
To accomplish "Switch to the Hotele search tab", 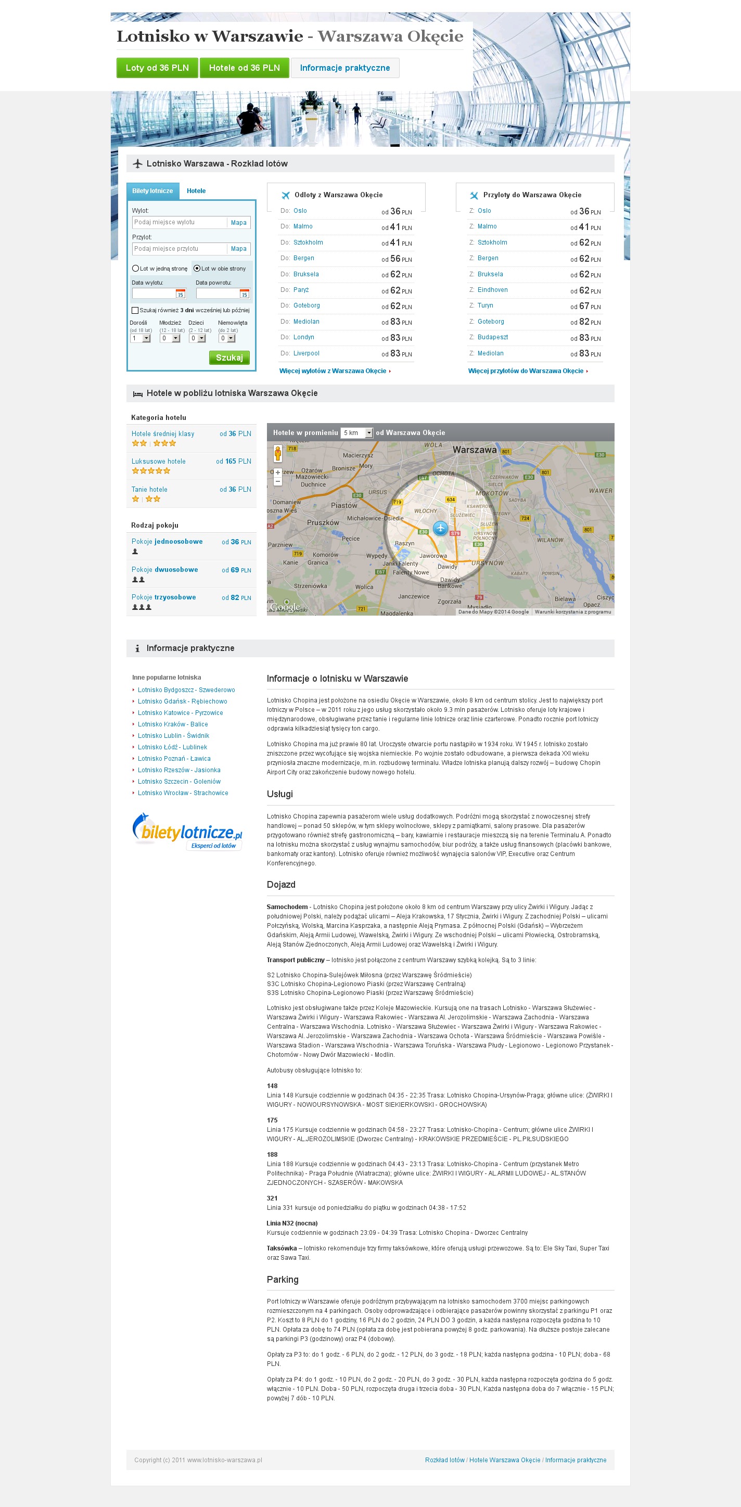I will [196, 190].
